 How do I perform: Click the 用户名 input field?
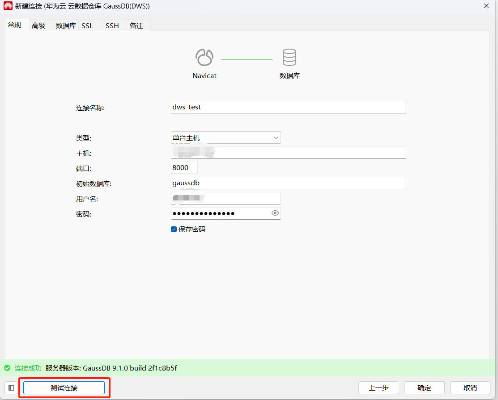coord(226,198)
